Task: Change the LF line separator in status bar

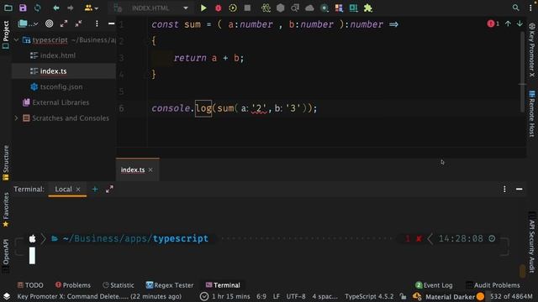Action: click(x=277, y=296)
